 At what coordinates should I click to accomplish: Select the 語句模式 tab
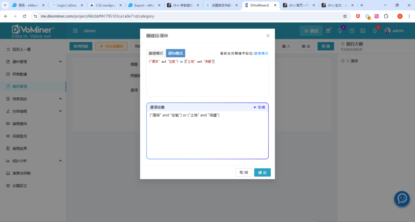175,53
